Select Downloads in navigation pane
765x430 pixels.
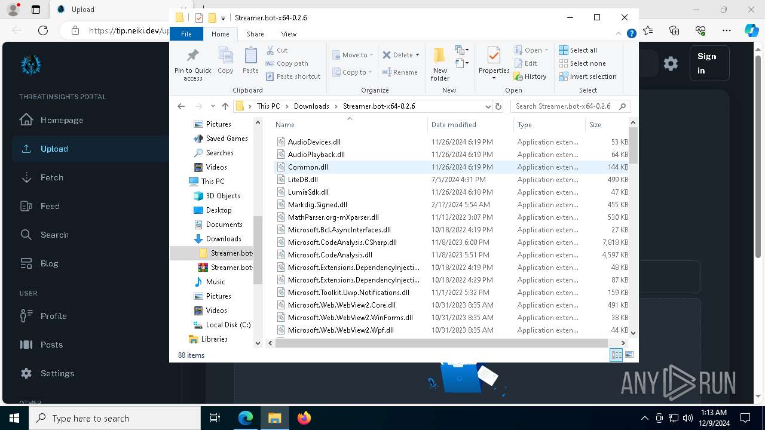(223, 239)
